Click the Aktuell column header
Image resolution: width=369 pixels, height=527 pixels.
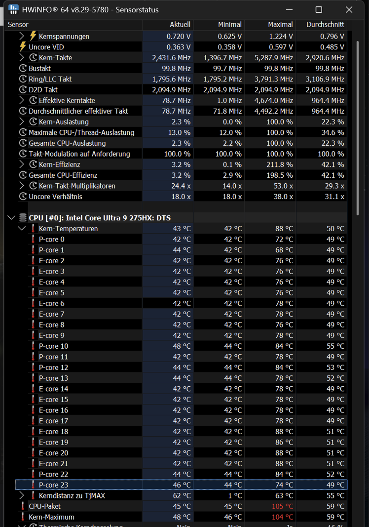tap(168, 25)
